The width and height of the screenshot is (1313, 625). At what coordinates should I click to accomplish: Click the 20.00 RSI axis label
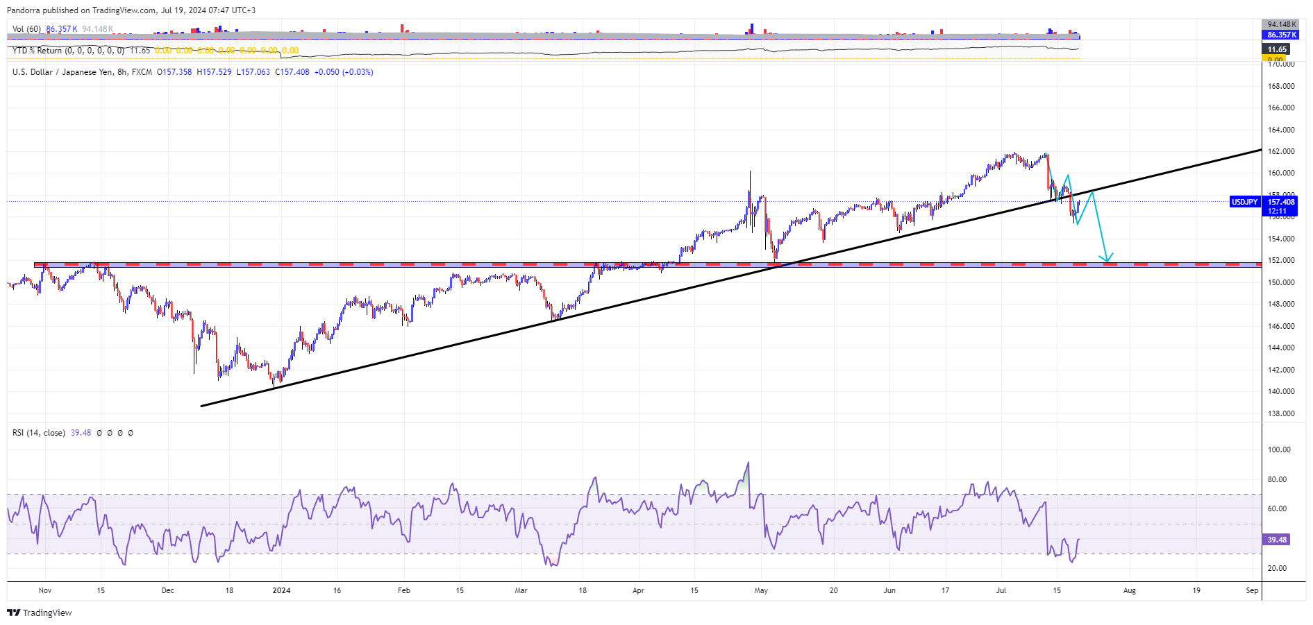pos(1278,568)
